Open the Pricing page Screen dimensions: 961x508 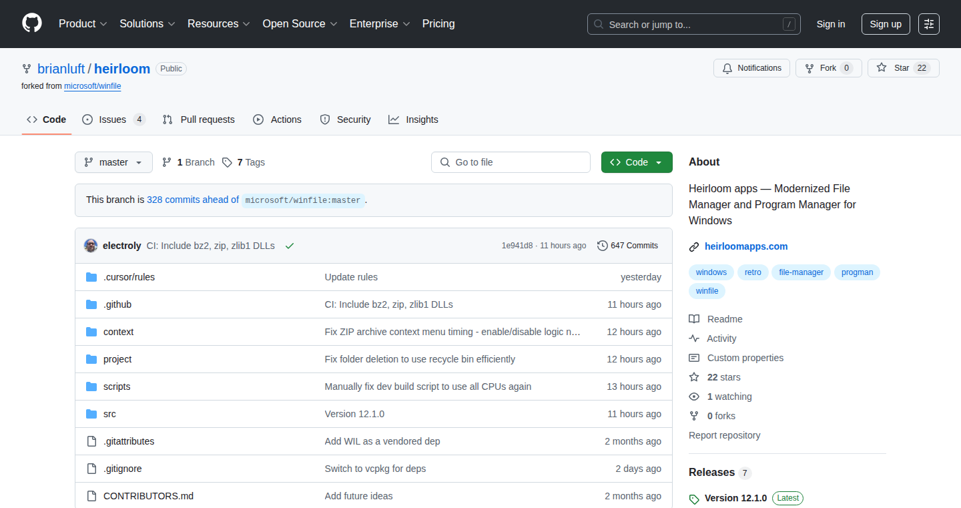[x=438, y=23]
